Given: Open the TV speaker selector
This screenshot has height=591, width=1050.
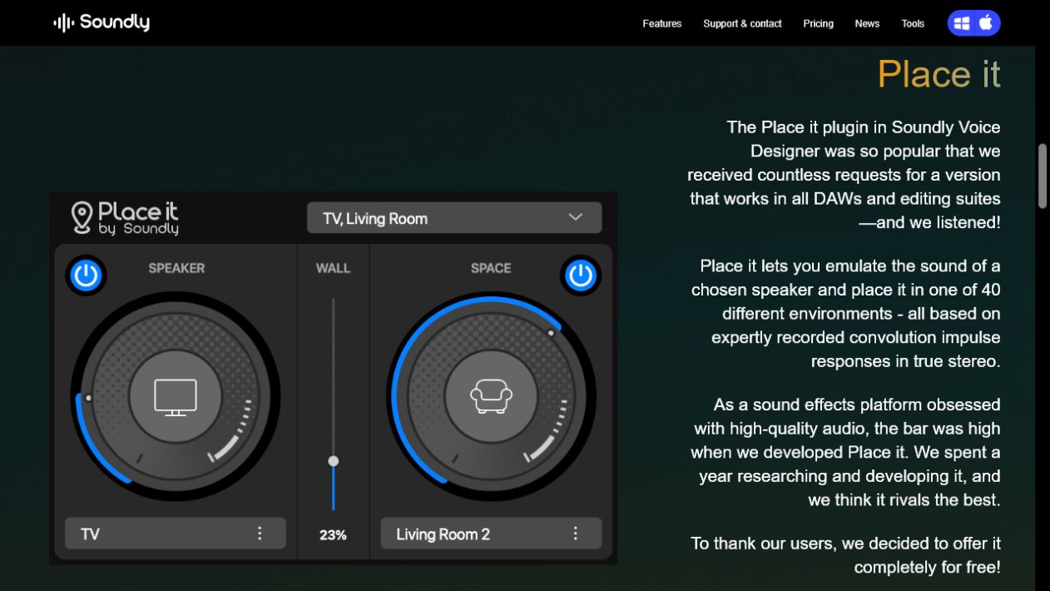Looking at the screenshot, I should pyautogui.click(x=176, y=534).
